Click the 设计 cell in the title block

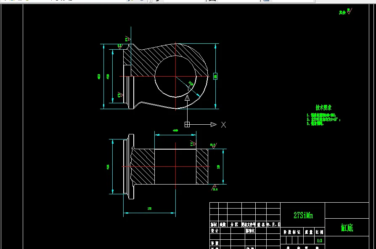[x=214, y=231]
